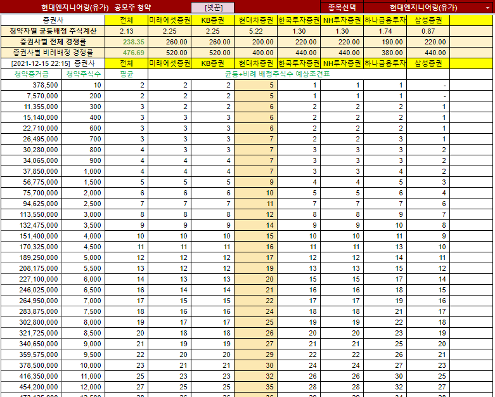The height and width of the screenshot is (397, 495).
Task: Select the 22,710,000 deposit cell
Action: tap(32, 128)
